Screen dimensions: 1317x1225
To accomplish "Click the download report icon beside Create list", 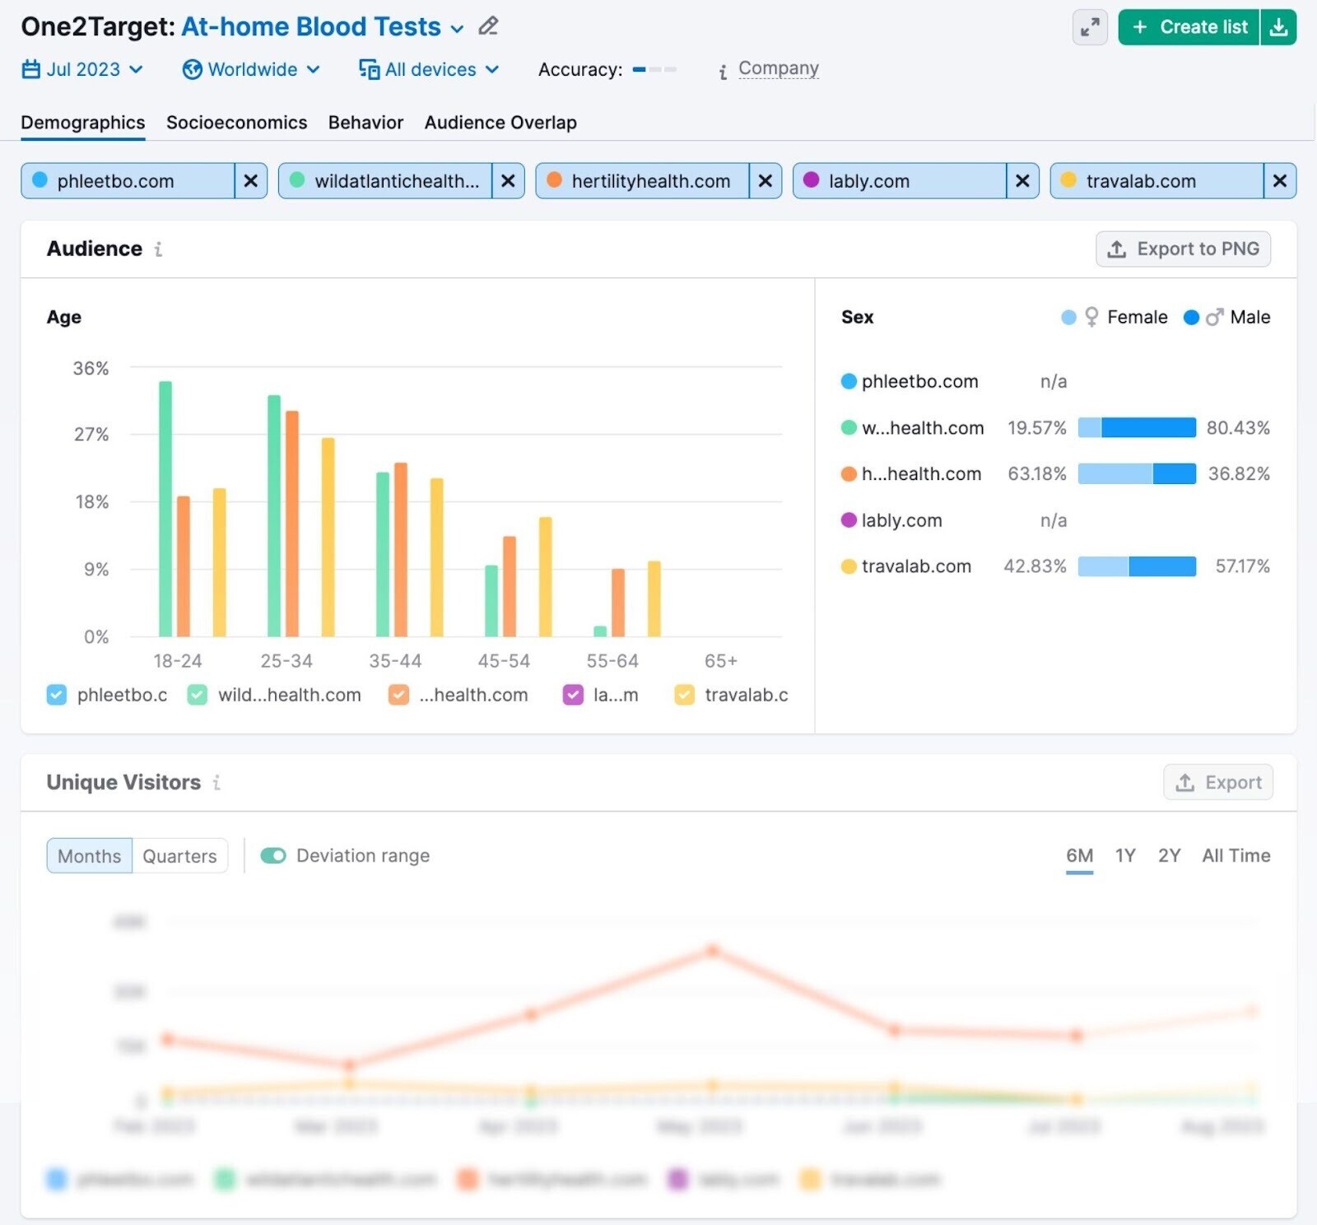I will point(1280,27).
